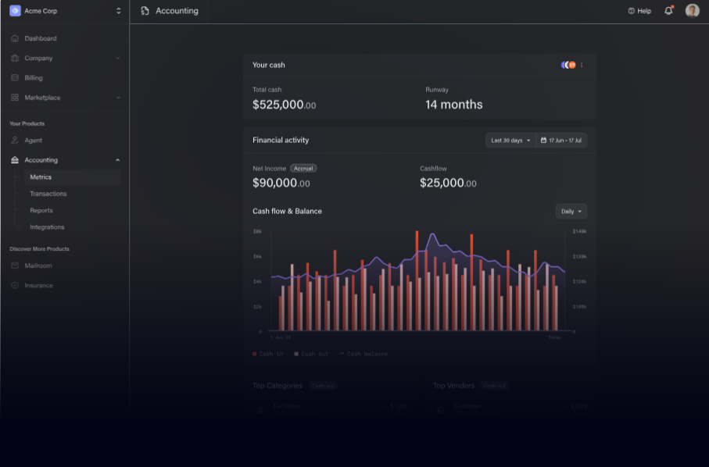This screenshot has width=709, height=467.
Task: Click the Top Categories heading
Action: coord(278,386)
